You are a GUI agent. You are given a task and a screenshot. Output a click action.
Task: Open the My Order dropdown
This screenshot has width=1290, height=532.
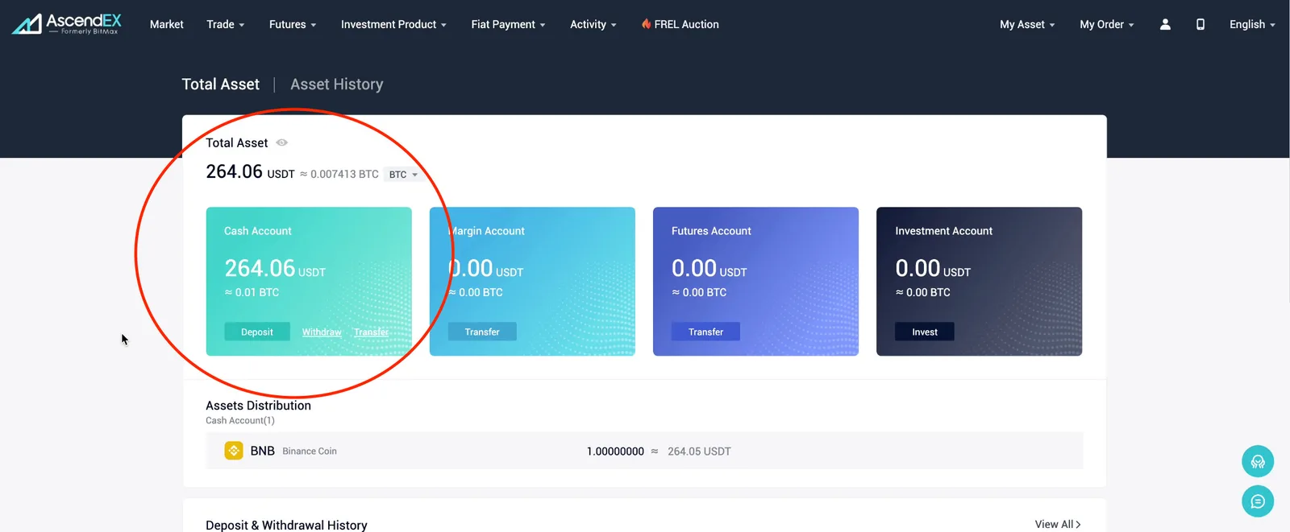click(1107, 24)
